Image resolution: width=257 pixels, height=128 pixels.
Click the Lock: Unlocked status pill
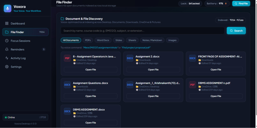(190, 3)
